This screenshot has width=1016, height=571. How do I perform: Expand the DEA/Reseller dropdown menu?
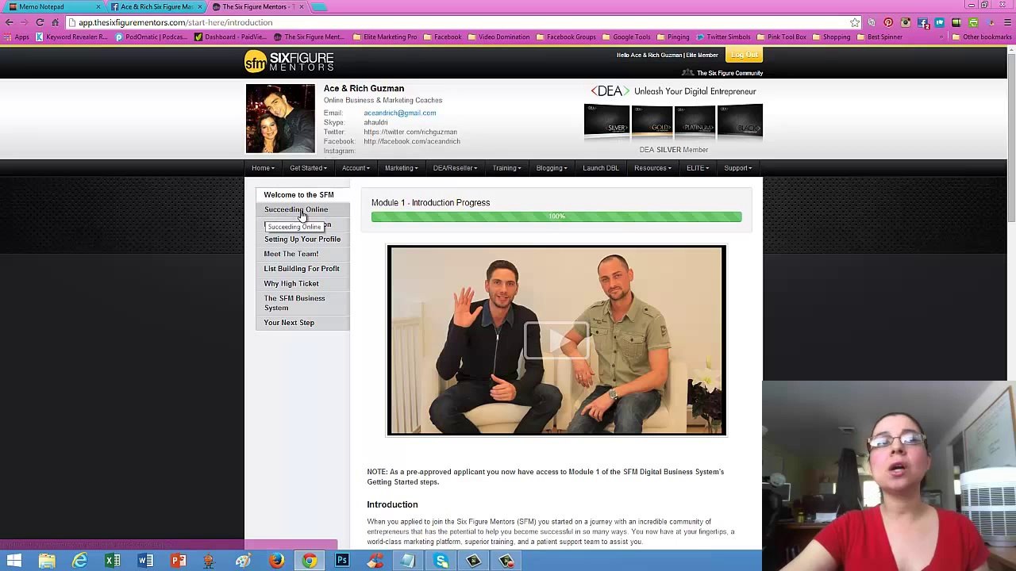point(455,168)
